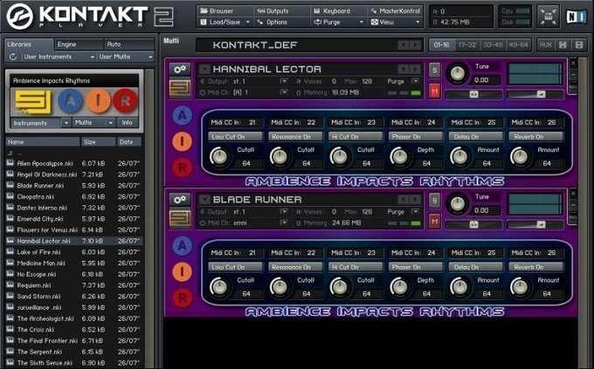This screenshot has height=369, width=594.
Task: Mute the Blade Runner instrument
Action: click(435, 221)
